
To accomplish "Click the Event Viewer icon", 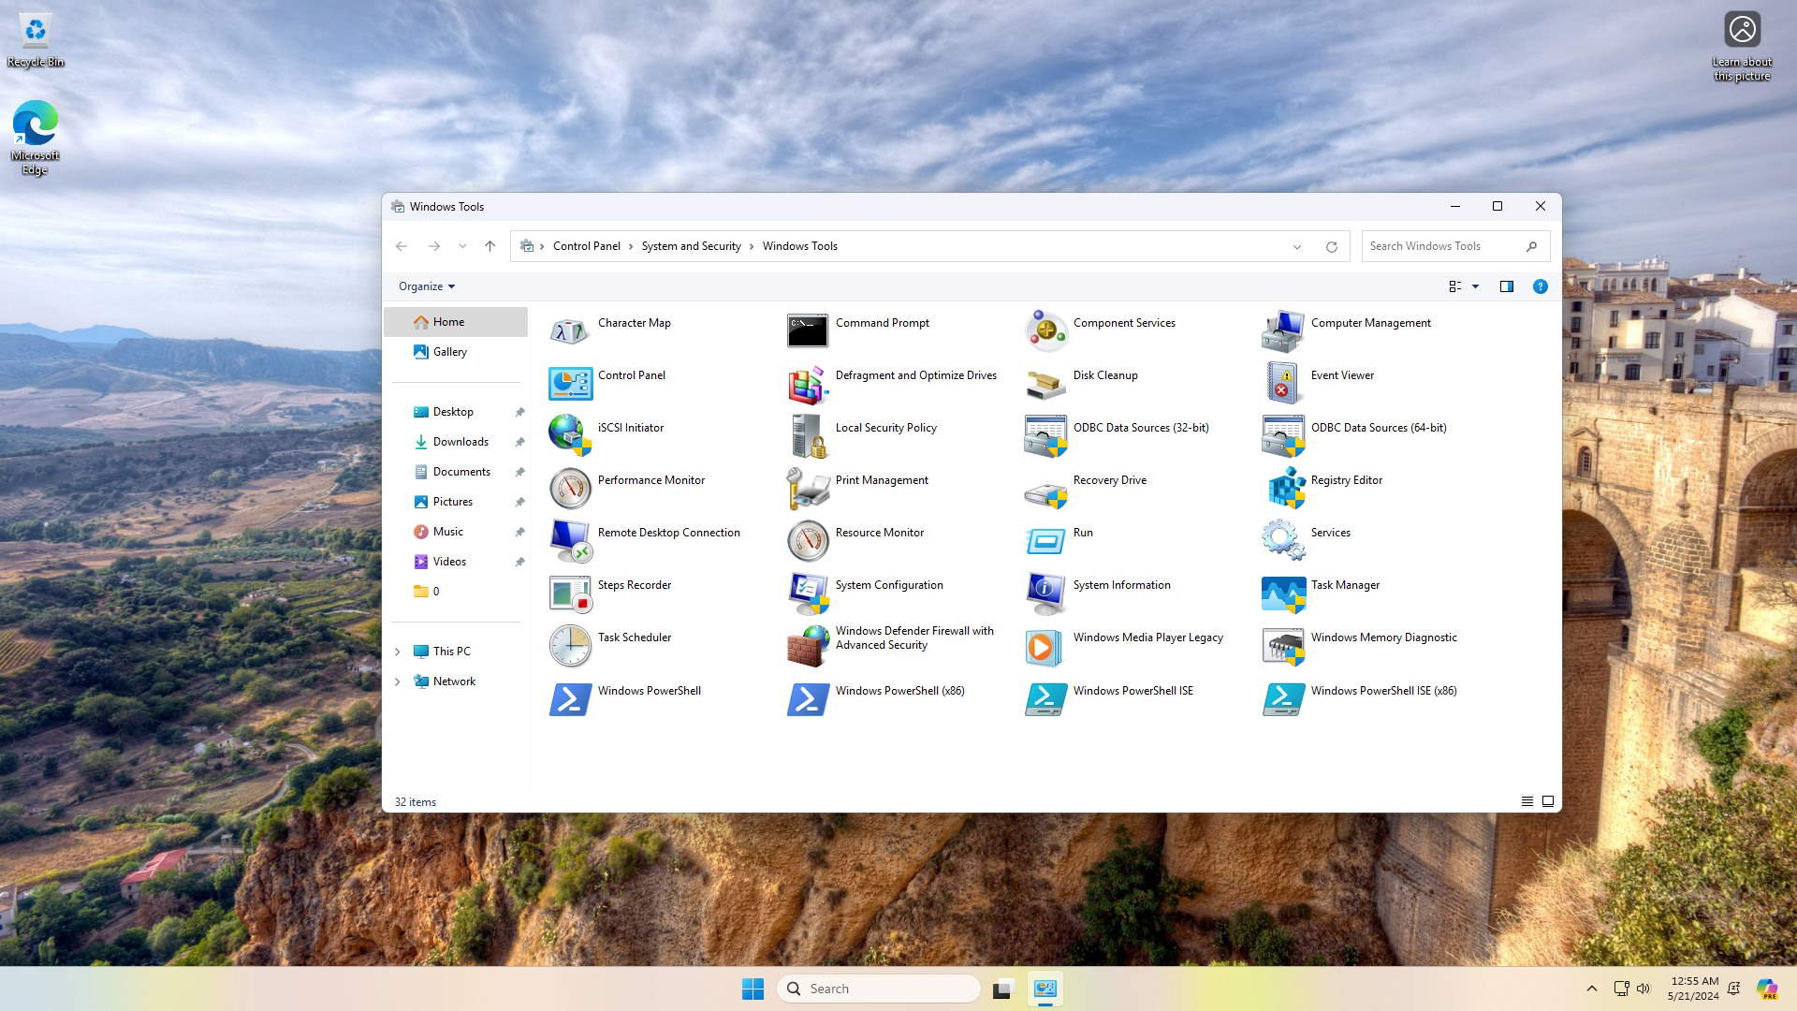I will tap(1283, 383).
